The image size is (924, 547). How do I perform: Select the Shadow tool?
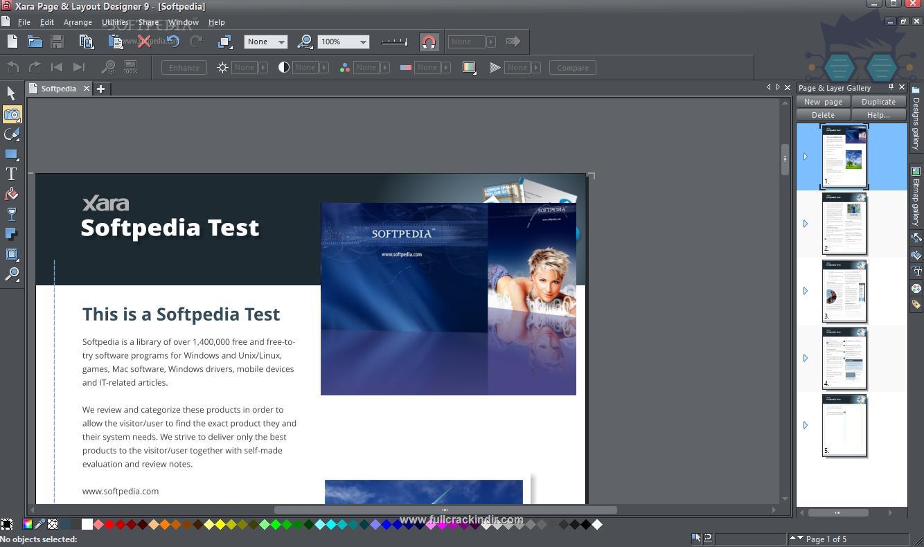12,234
